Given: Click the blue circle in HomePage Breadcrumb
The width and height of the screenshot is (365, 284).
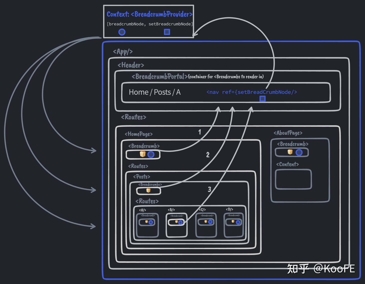Looking at the screenshot, I should 151,154.
